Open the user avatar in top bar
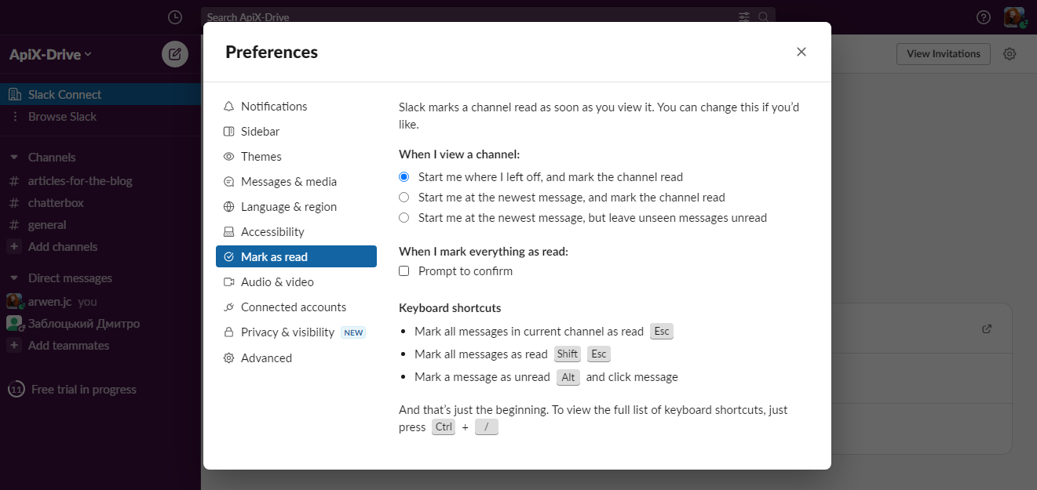The height and width of the screenshot is (490, 1037). [x=1014, y=16]
